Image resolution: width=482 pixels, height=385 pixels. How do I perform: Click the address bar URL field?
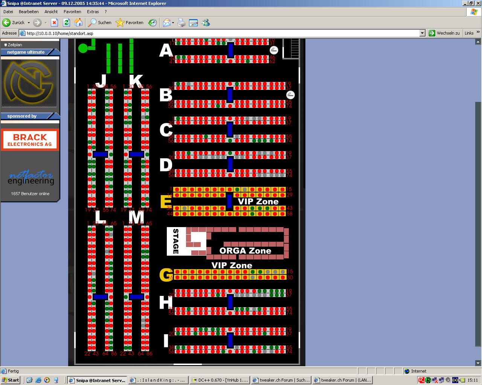click(x=222, y=33)
